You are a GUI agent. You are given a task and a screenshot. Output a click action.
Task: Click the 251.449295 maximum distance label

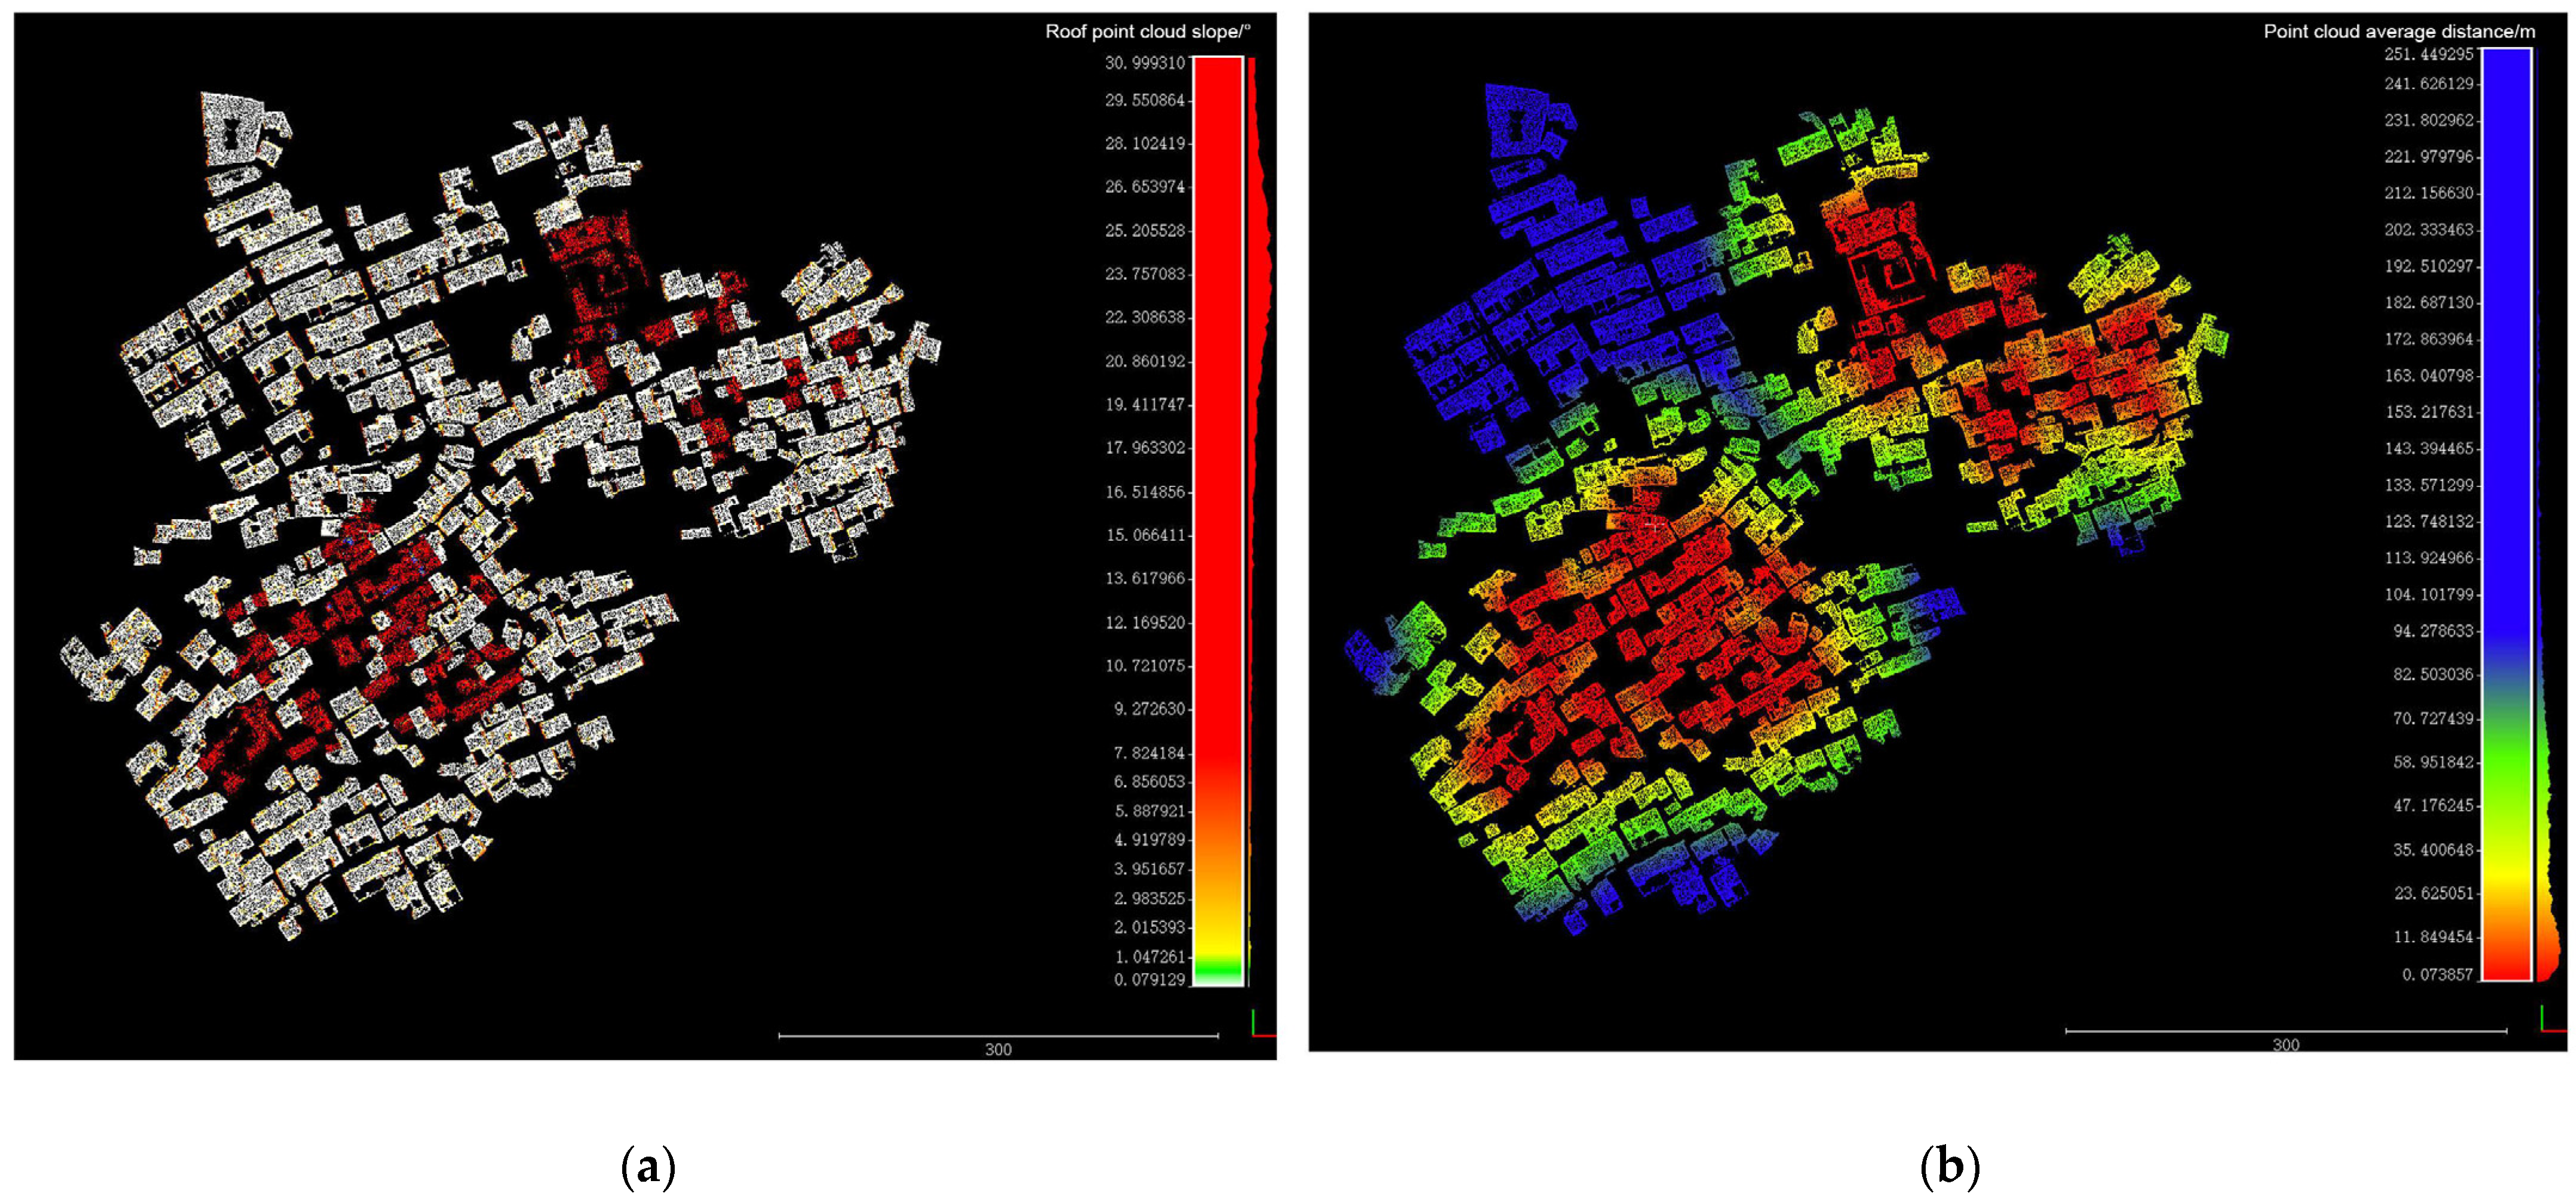coord(2429,54)
